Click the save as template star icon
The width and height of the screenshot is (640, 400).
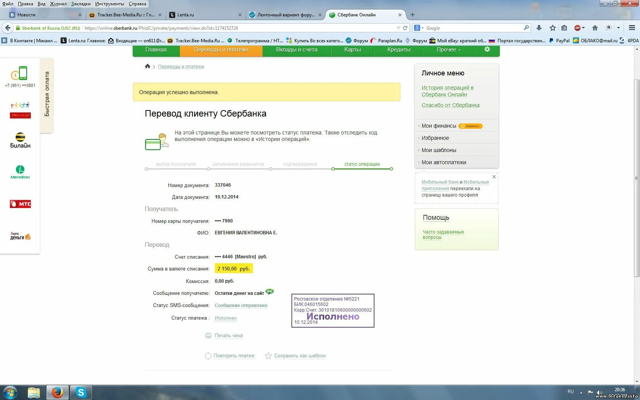[268, 356]
